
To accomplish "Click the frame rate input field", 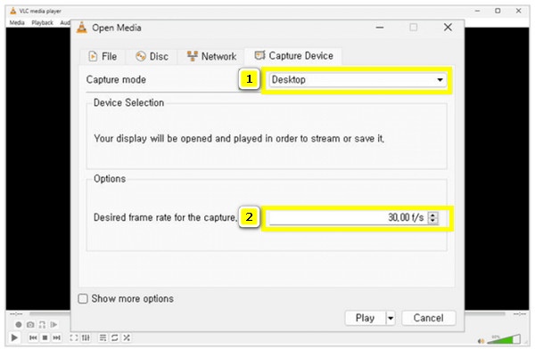I will point(348,217).
